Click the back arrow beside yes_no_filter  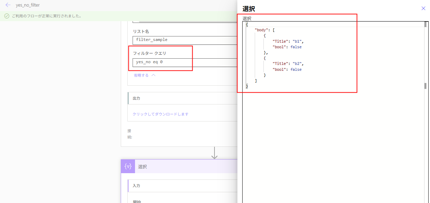click(x=8, y=5)
